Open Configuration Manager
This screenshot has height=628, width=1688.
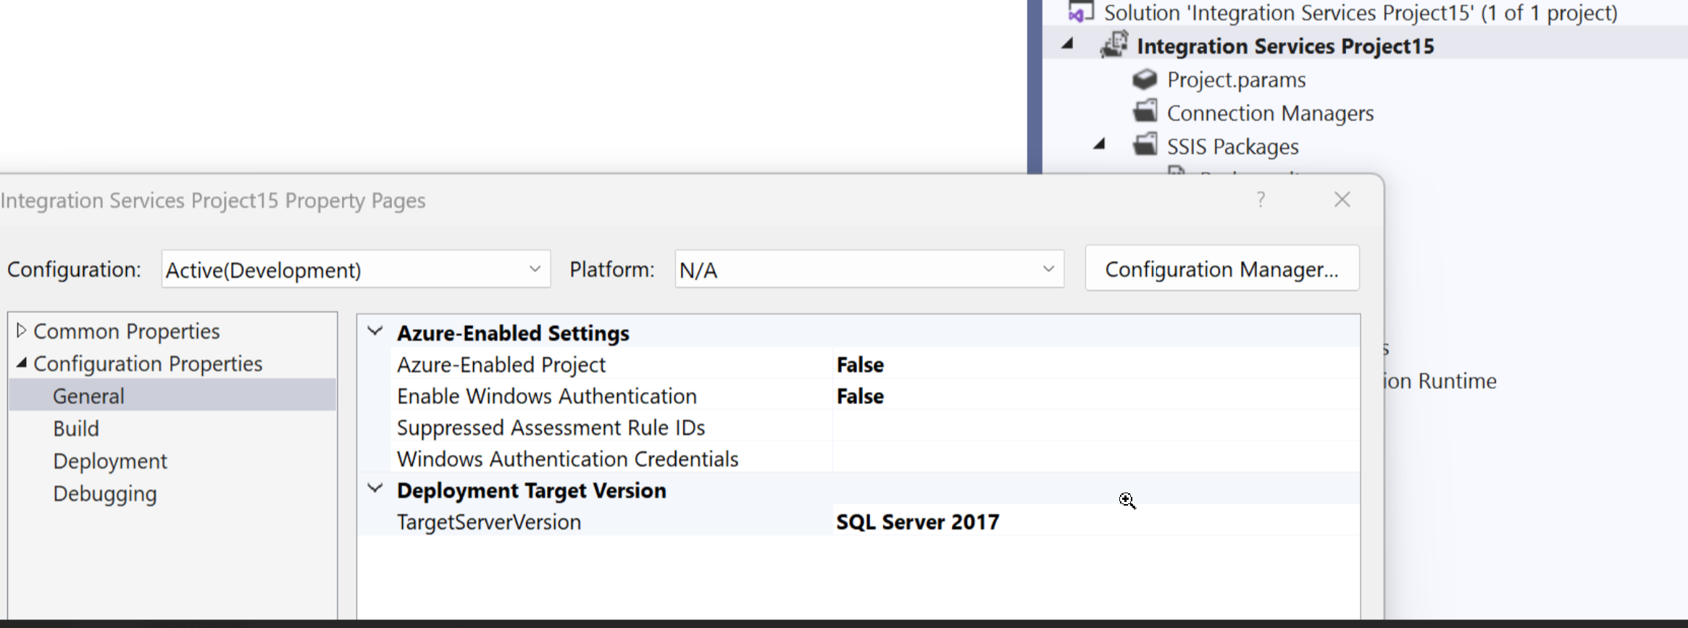pyautogui.click(x=1222, y=269)
